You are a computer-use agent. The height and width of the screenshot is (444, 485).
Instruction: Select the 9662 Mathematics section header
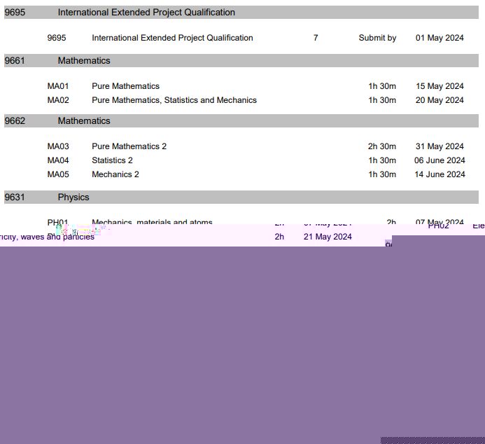pos(84,121)
